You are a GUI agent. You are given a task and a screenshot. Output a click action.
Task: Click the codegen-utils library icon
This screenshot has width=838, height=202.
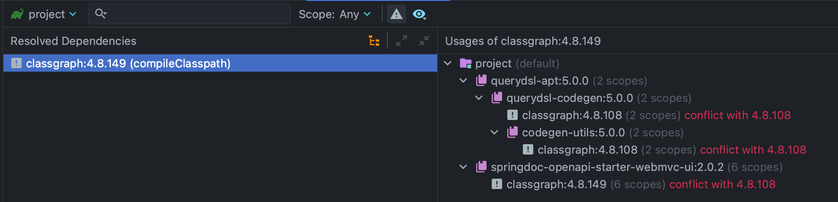pos(512,132)
